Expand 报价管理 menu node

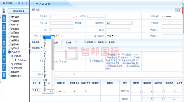(9, 28)
